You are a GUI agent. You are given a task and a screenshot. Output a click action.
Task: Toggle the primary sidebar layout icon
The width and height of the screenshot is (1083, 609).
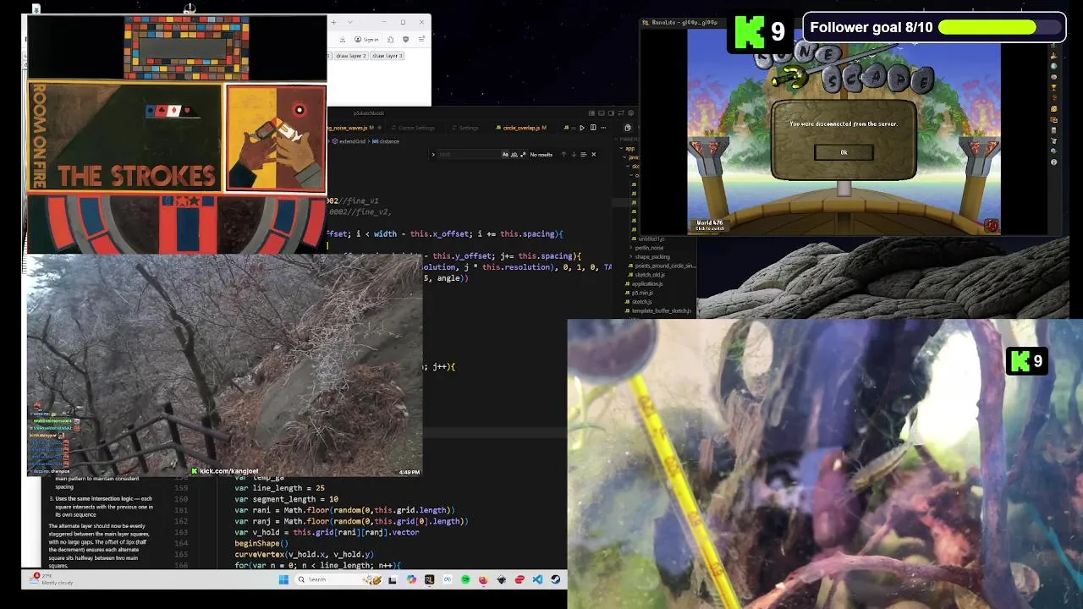(x=591, y=113)
